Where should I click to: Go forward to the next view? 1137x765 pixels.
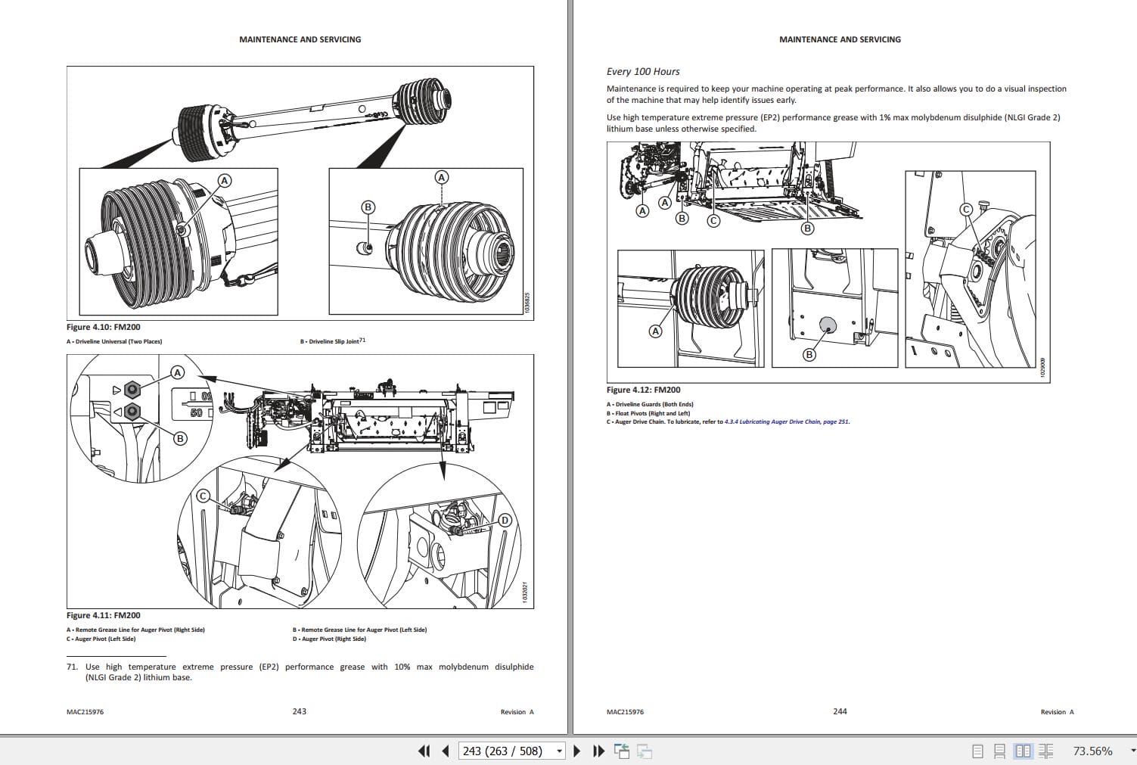pyautogui.click(x=645, y=751)
